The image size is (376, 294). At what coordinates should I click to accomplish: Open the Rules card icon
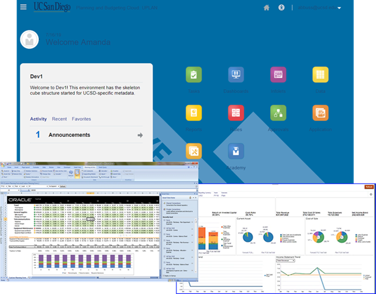point(236,113)
